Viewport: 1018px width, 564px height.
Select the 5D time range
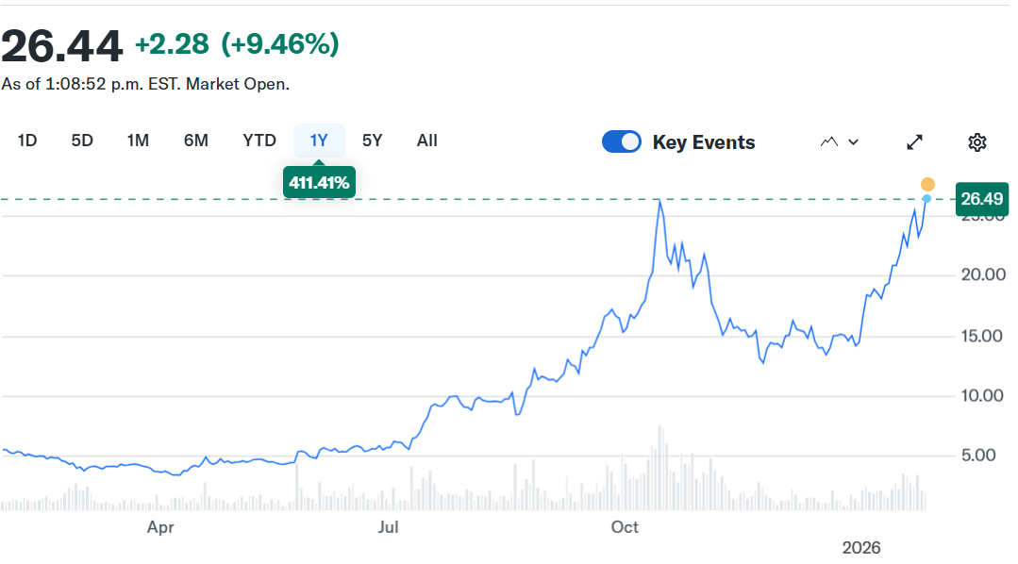[82, 141]
